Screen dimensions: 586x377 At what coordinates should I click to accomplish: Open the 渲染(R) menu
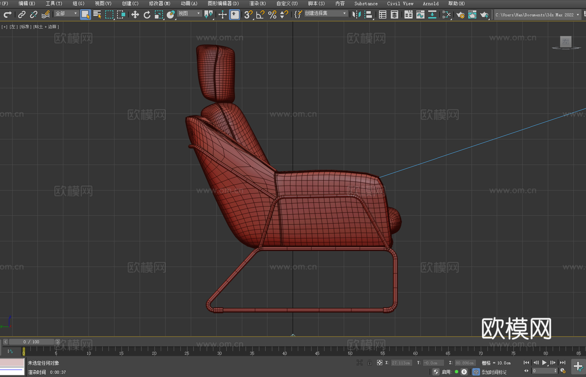(257, 3)
